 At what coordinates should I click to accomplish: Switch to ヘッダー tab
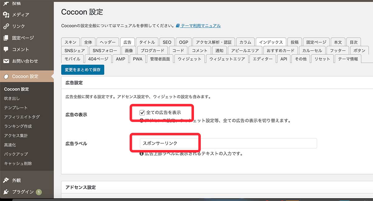108,42
